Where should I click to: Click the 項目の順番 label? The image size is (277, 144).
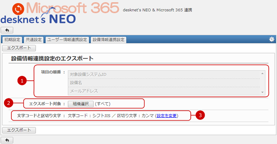click(x=51, y=72)
